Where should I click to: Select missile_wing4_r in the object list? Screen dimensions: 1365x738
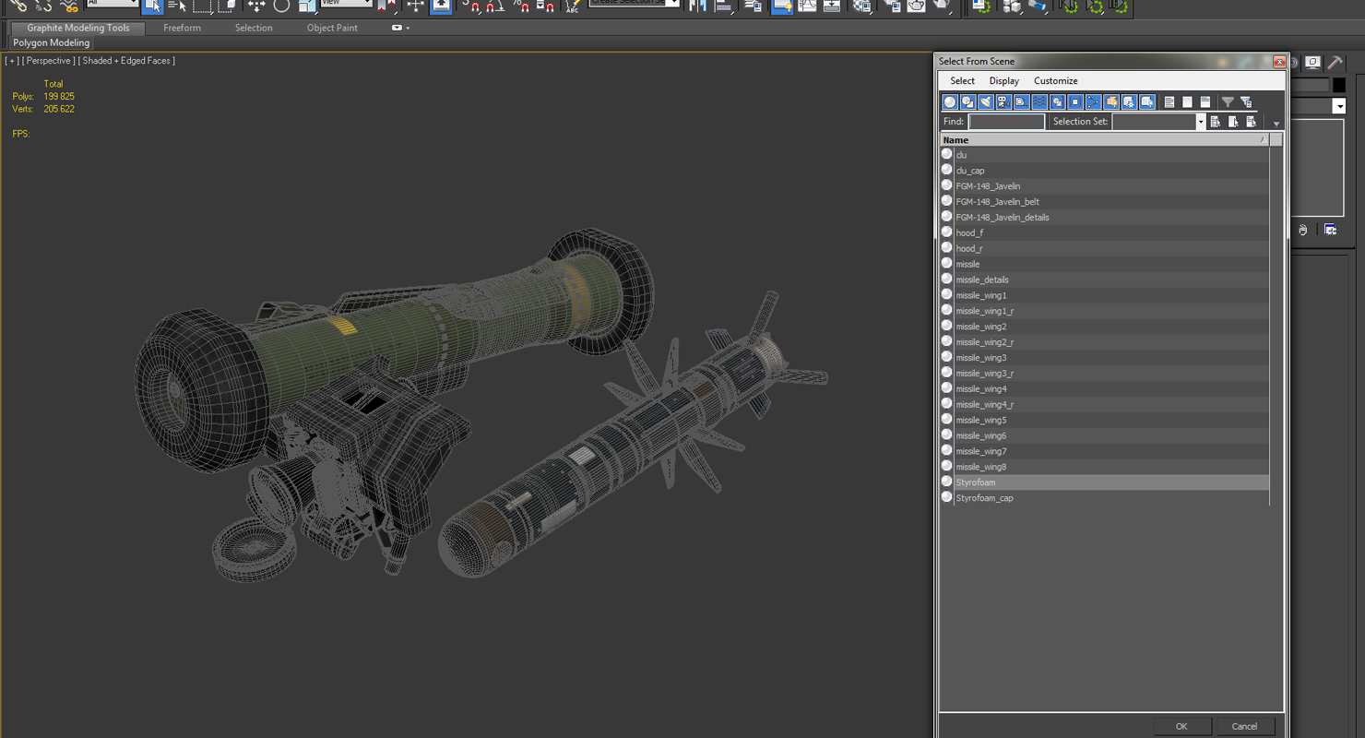coord(1105,404)
